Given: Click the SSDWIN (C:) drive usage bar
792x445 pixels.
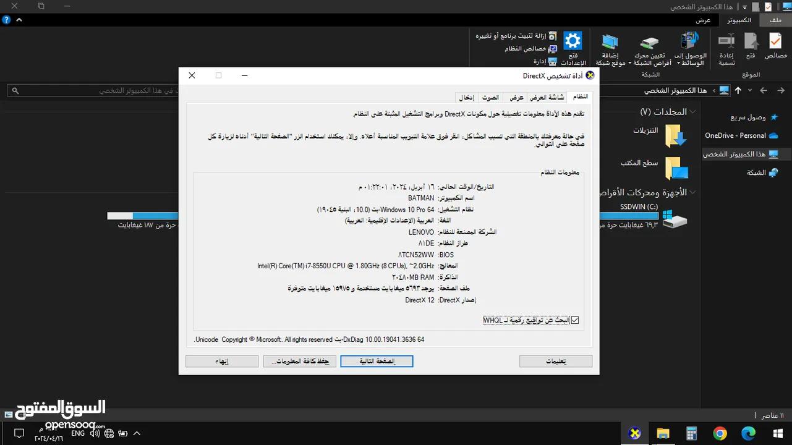Looking at the screenshot, I should (x=629, y=216).
